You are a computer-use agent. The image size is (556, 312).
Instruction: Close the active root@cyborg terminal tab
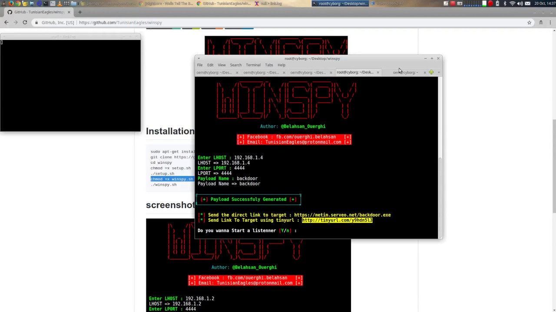pos(378,72)
